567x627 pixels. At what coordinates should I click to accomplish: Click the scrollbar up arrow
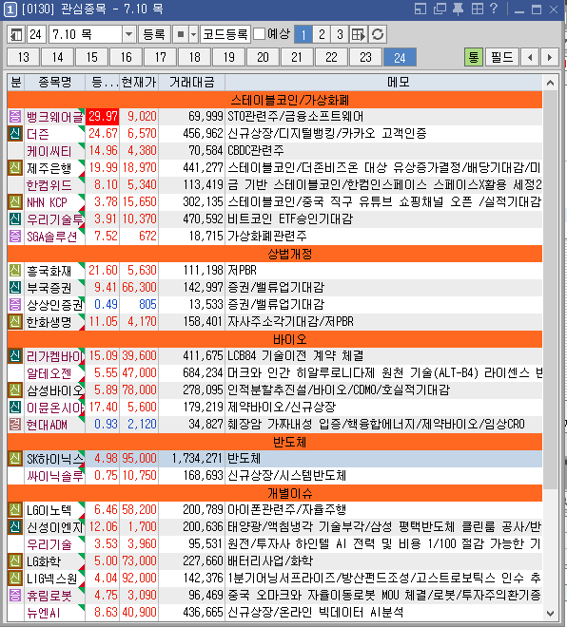[550, 83]
